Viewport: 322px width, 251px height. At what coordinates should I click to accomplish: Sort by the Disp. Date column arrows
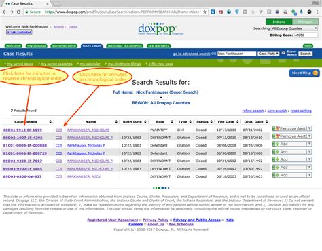(x=267, y=121)
